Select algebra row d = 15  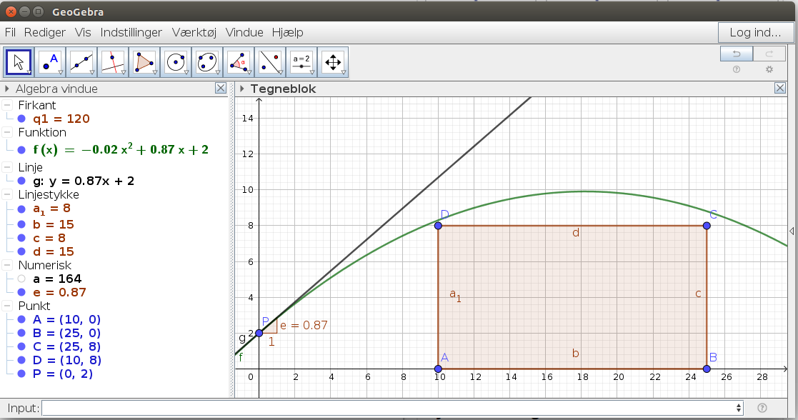(54, 251)
